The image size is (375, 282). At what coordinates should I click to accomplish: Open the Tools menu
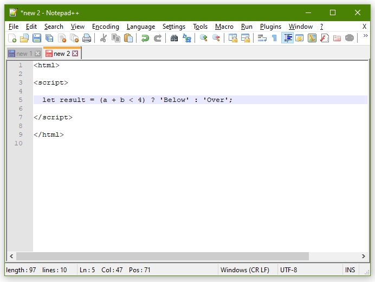[200, 27]
